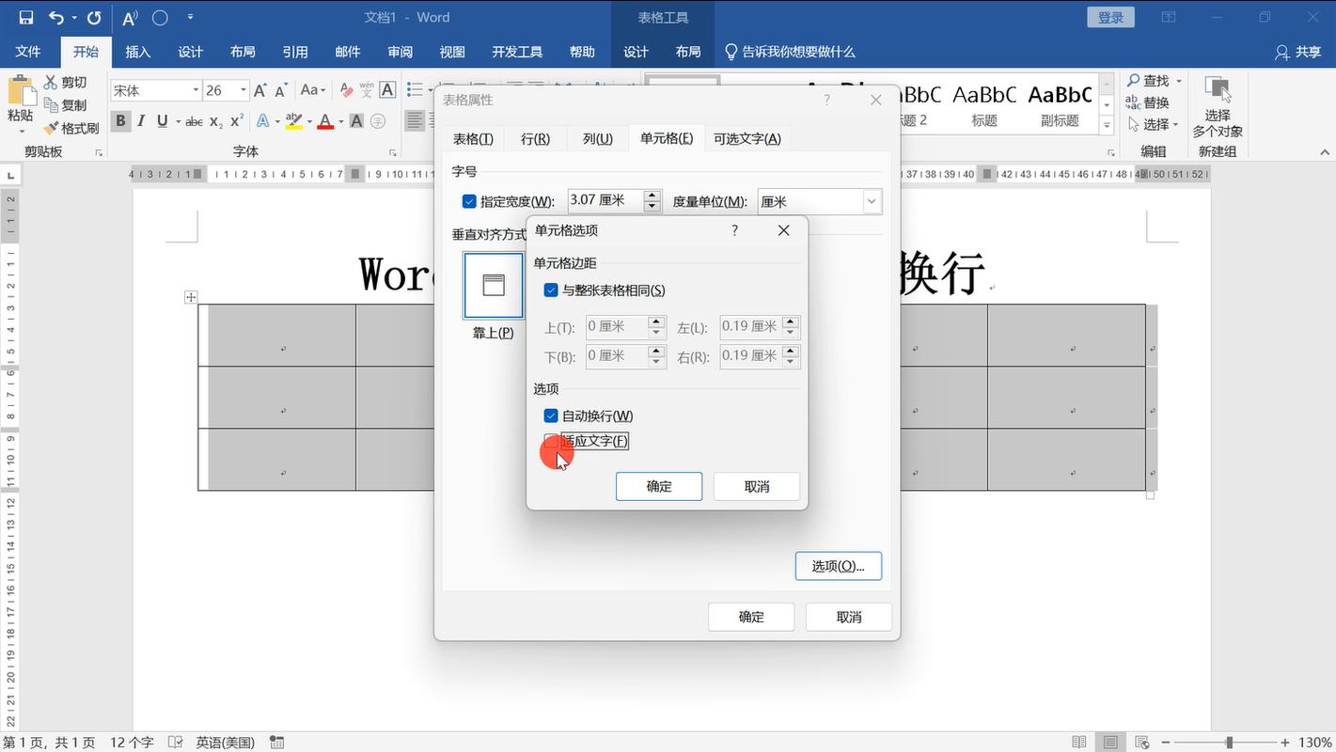
Task: Open font dialog launcher in 字体 group
Action: [393, 152]
